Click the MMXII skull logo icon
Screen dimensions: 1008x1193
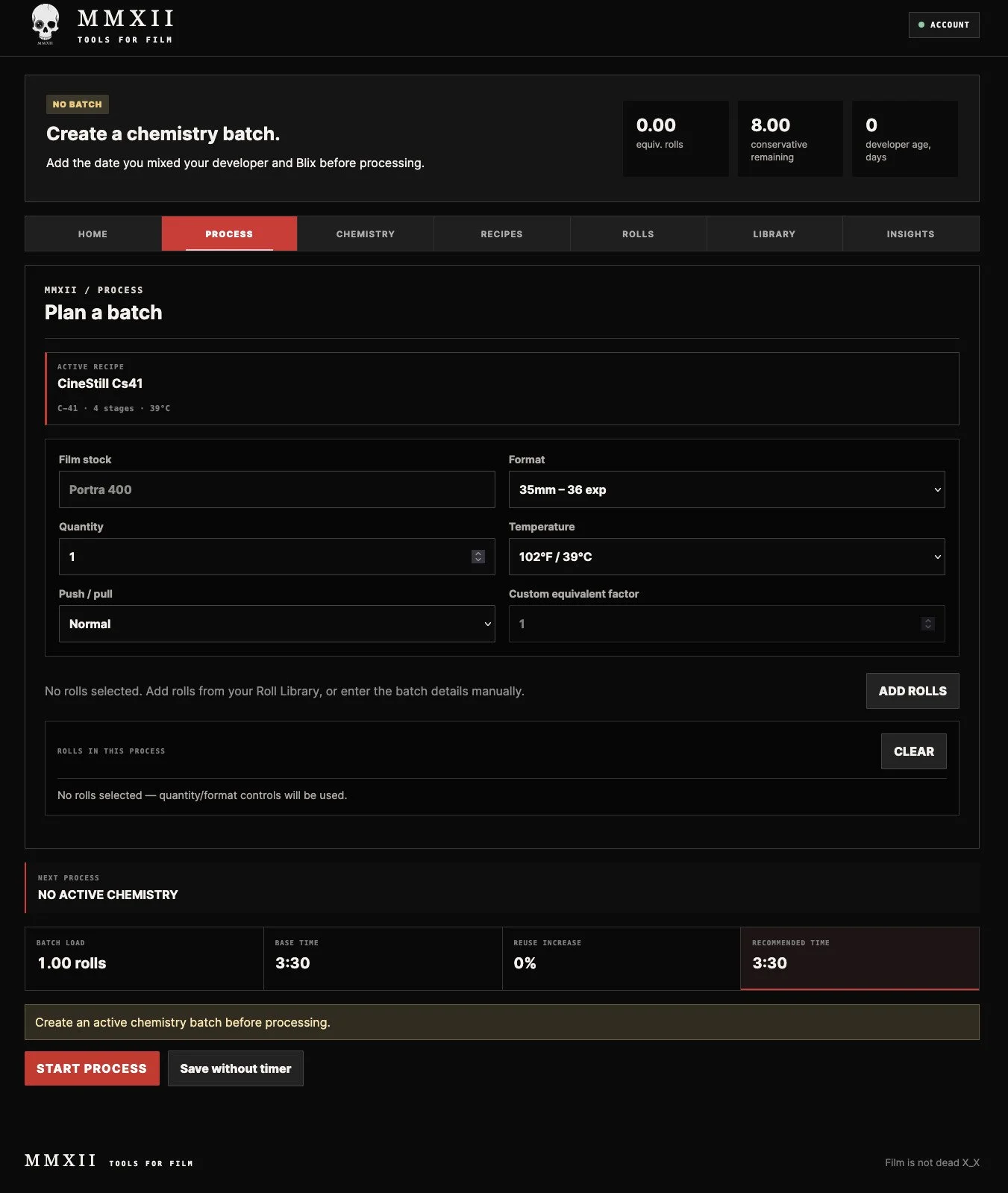[46, 24]
